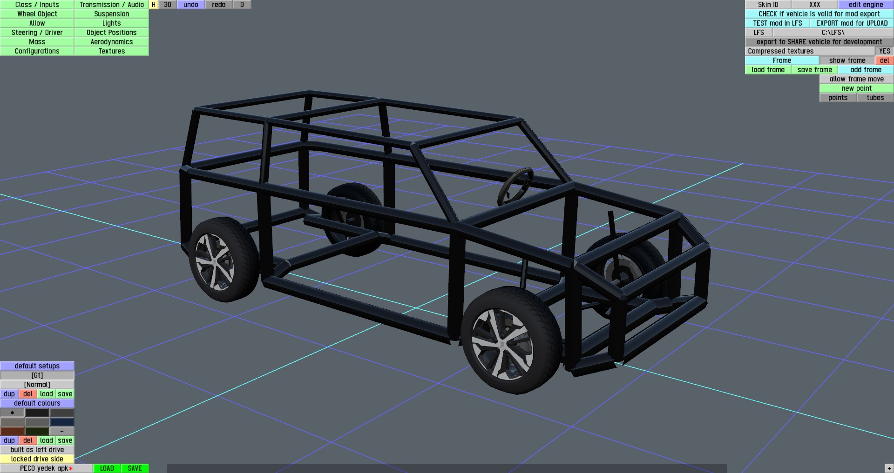The width and height of the screenshot is (894, 473).
Task: Open the Wheel Object section
Action: [x=37, y=14]
